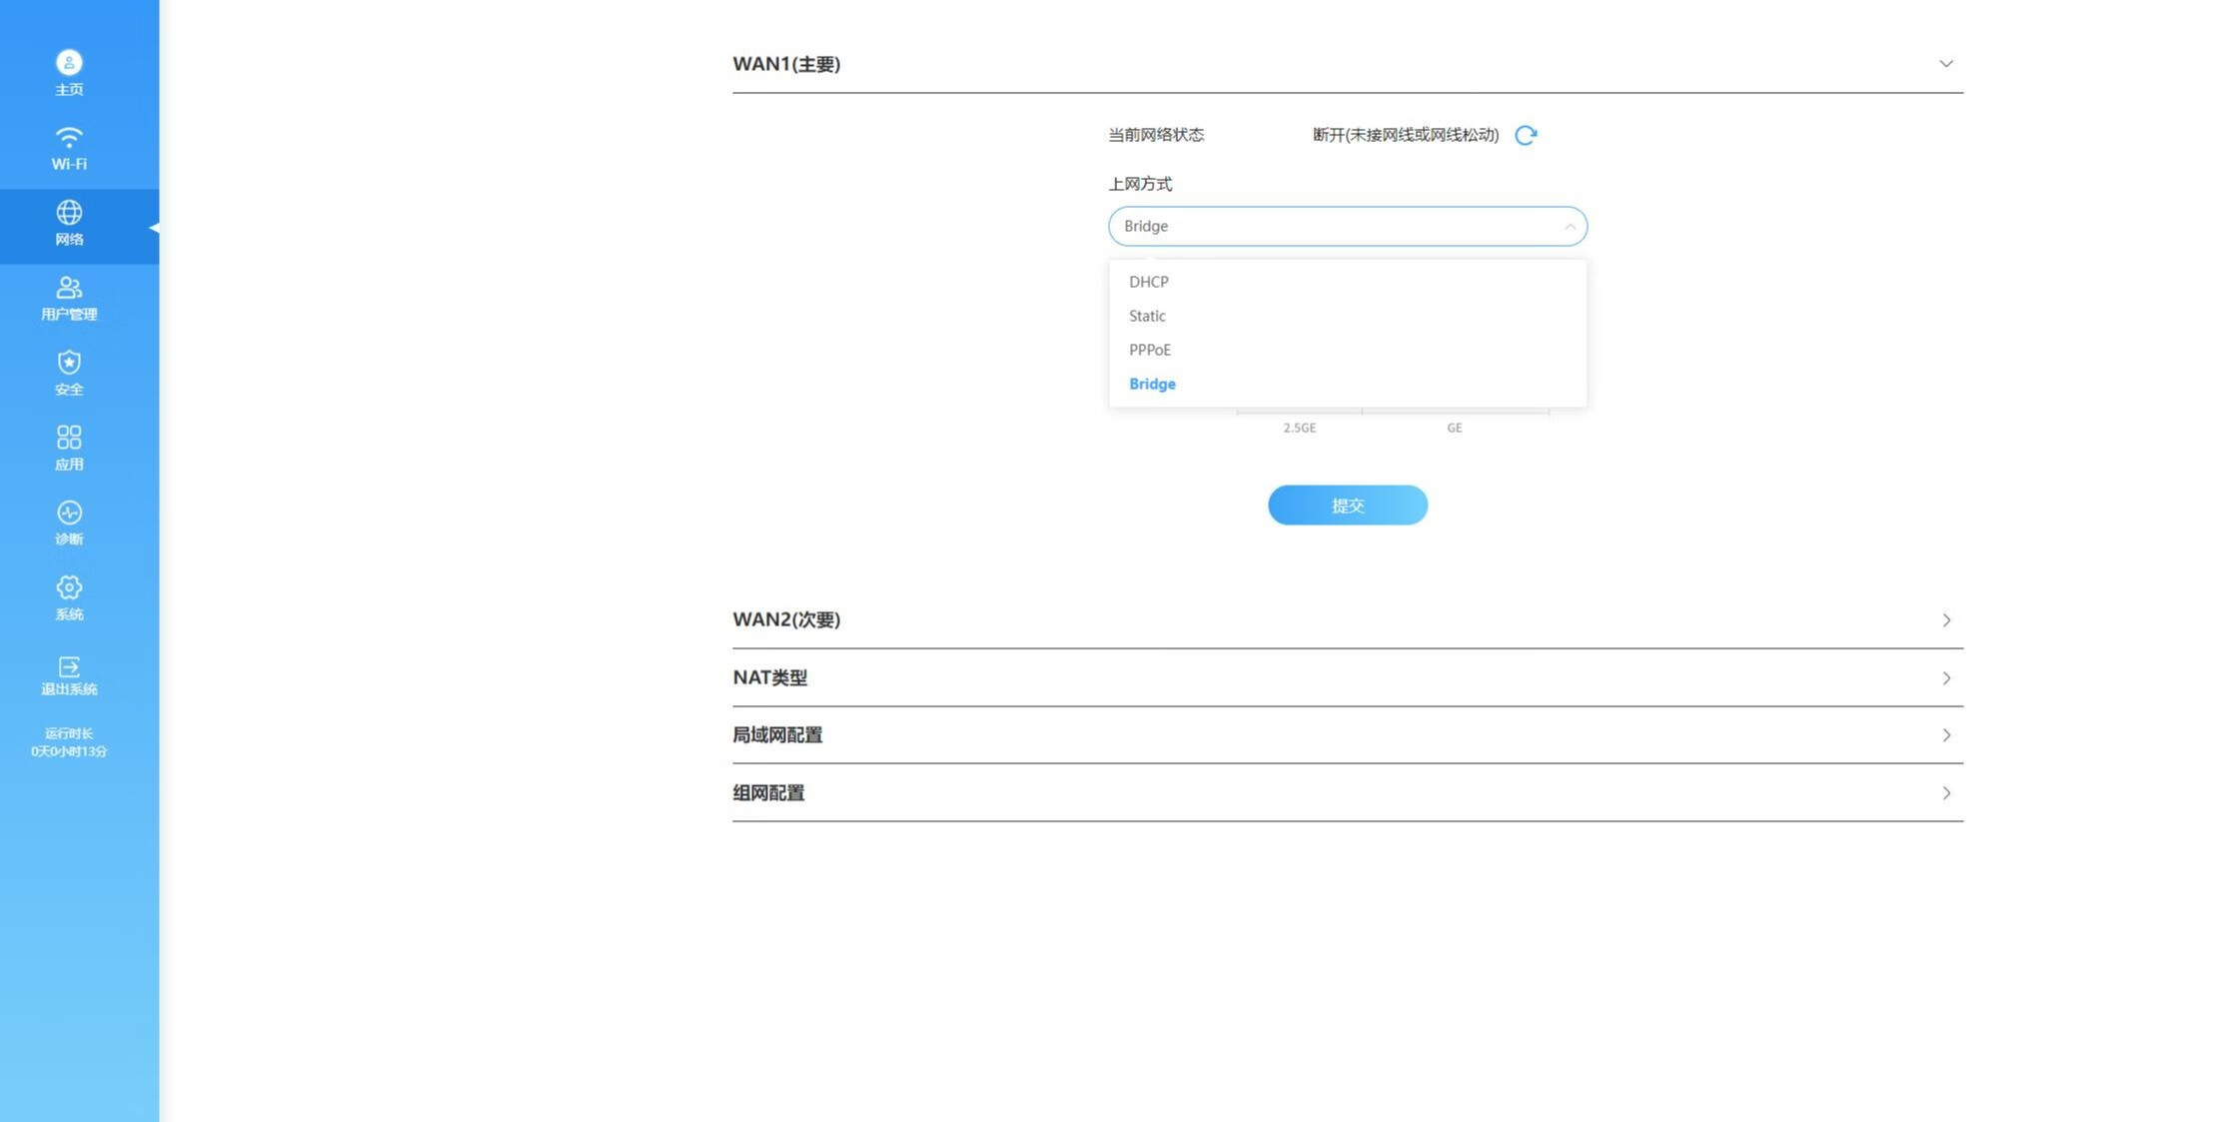The image size is (2234, 1122).
Task: Open the 主页 home icon in sidebar
Action: click(69, 63)
